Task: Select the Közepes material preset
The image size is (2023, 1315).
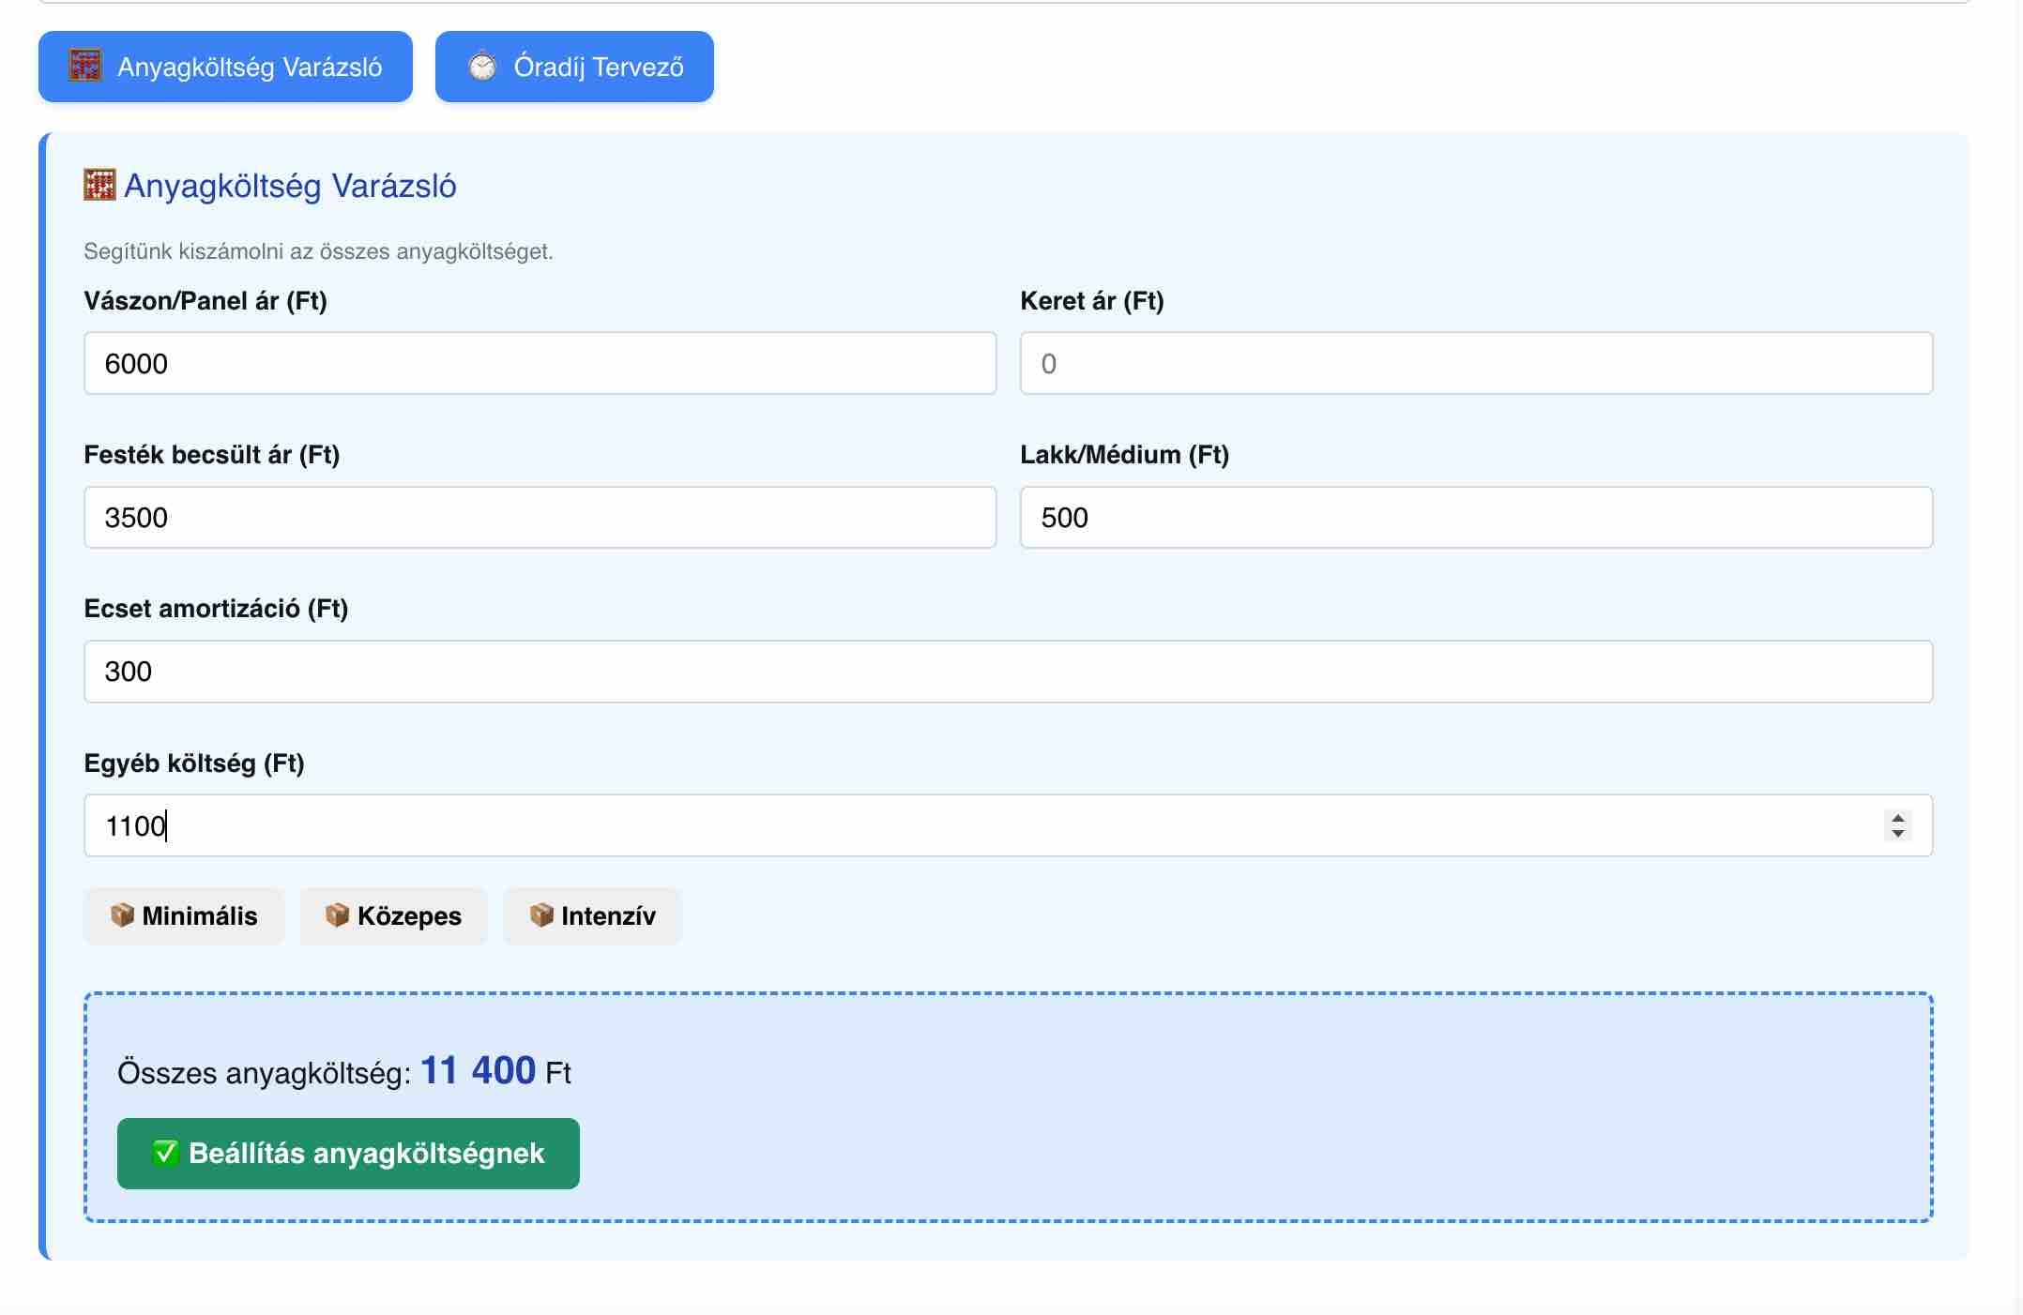Action: (394, 915)
